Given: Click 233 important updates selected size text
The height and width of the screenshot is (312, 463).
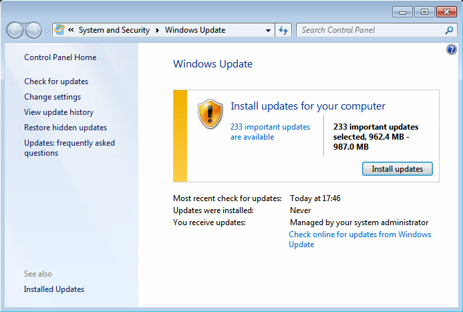Looking at the screenshot, I should coord(375,137).
